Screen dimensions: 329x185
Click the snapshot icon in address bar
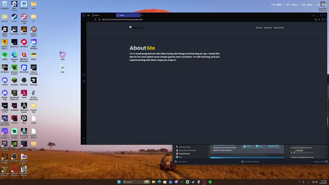316,20
